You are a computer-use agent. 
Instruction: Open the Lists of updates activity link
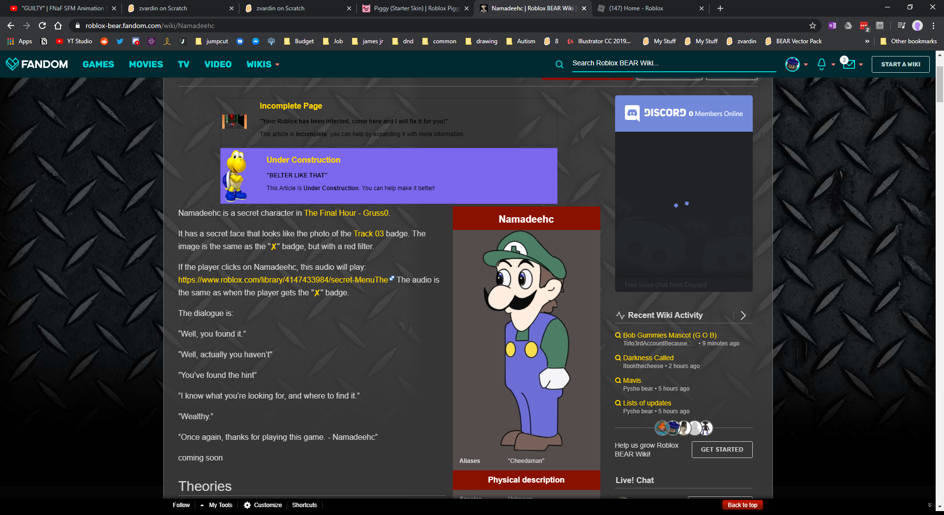click(647, 403)
